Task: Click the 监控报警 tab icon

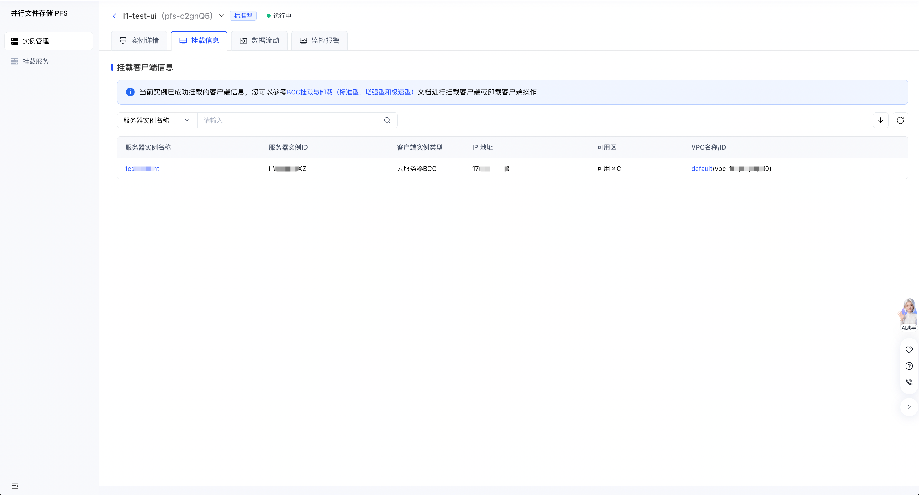Action: 303,41
